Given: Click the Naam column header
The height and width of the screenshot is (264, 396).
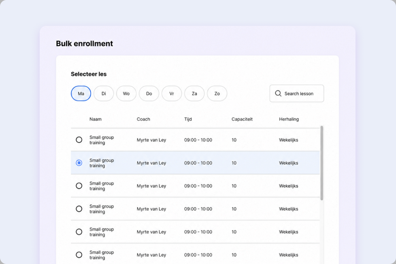Looking at the screenshot, I should click(96, 119).
